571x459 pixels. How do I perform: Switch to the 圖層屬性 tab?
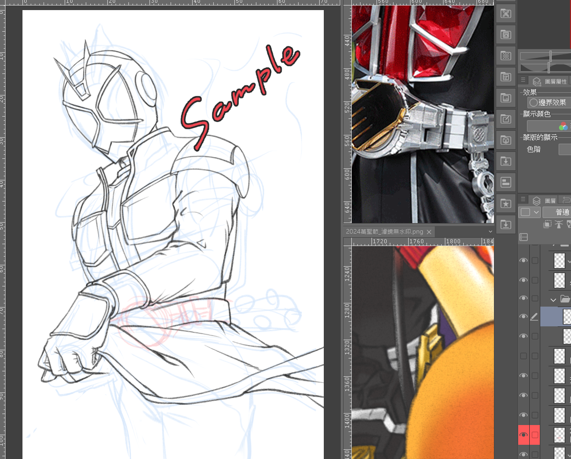[549, 81]
